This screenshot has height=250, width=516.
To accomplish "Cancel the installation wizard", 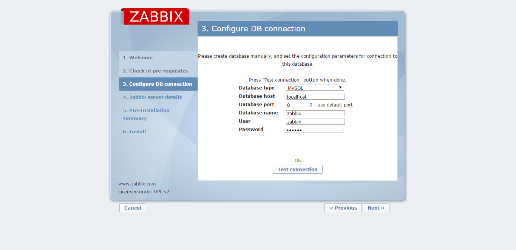I will pos(133,208).
